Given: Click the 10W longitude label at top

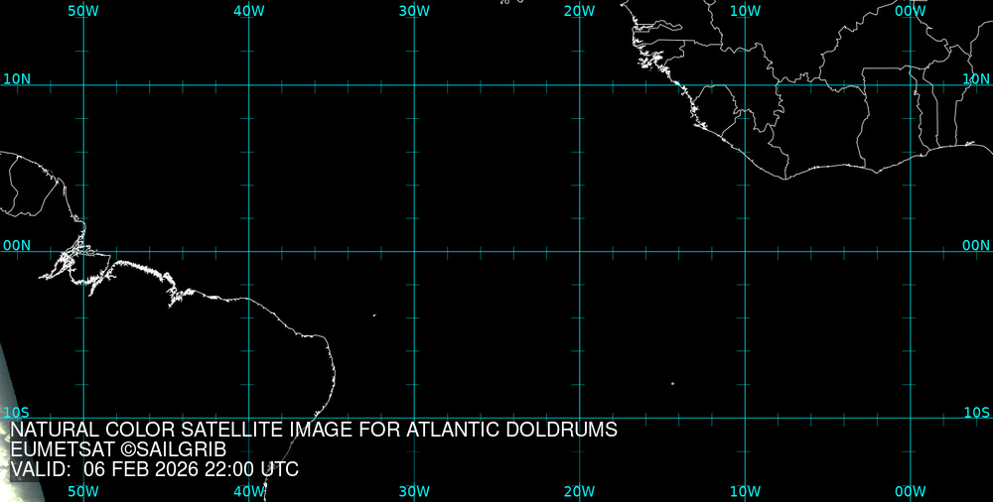Looking at the screenshot, I should point(745,11).
